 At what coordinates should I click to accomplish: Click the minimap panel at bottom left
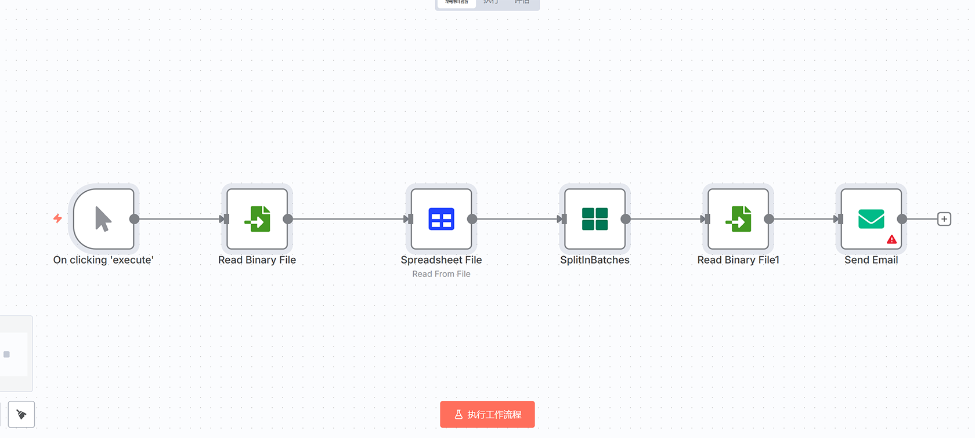click(x=15, y=354)
